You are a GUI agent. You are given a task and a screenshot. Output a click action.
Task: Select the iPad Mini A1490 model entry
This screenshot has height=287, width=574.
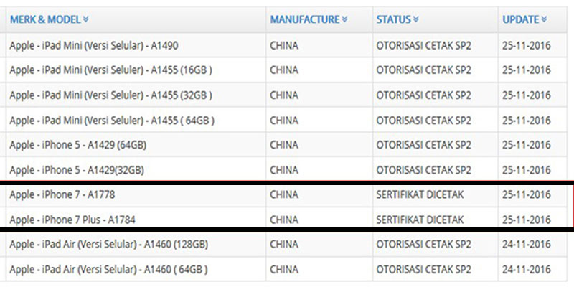click(x=94, y=46)
